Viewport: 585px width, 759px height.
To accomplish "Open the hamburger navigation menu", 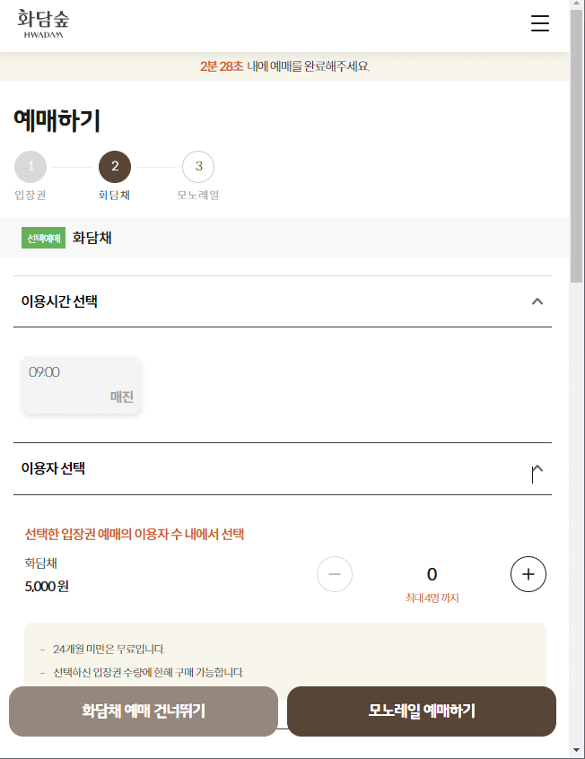I will click(x=539, y=24).
